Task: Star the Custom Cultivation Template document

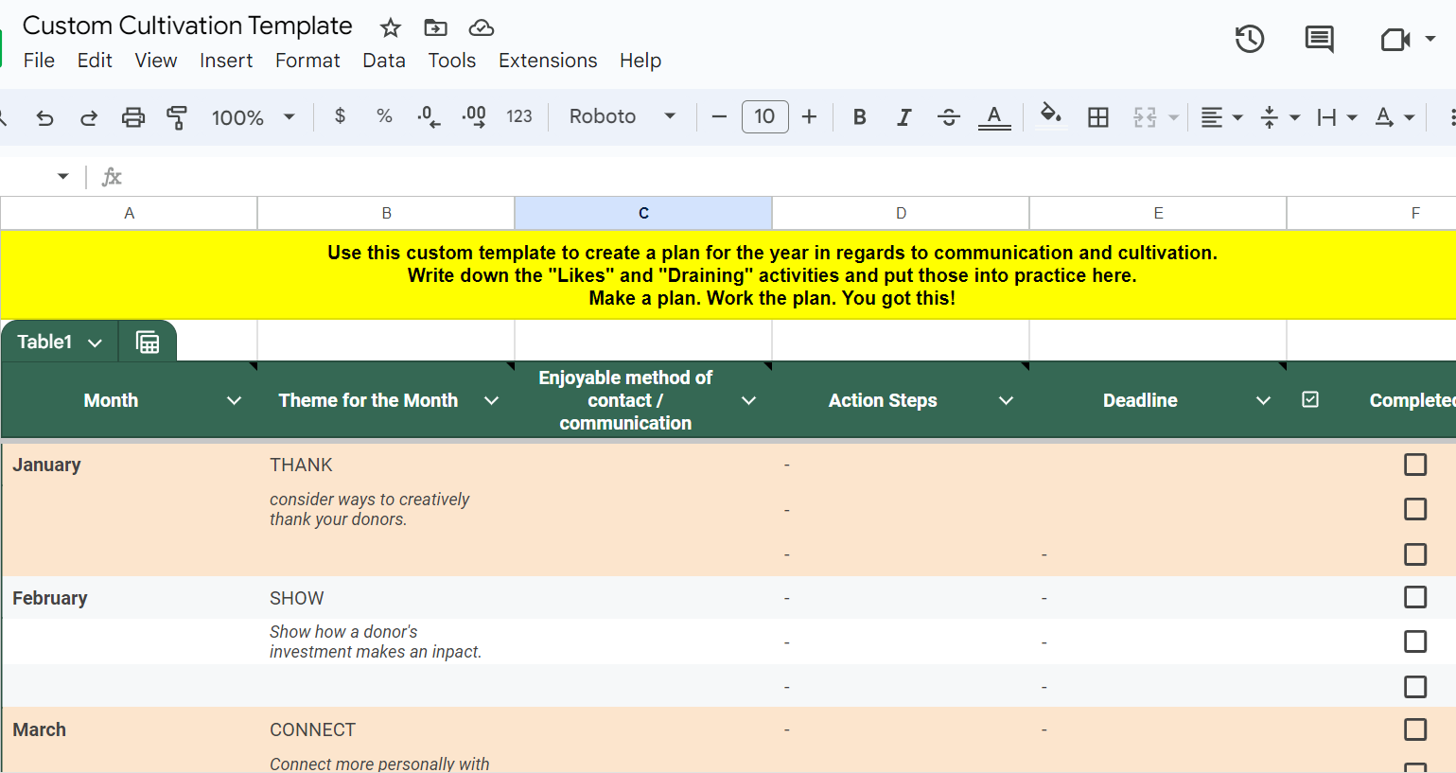Action: point(390,28)
